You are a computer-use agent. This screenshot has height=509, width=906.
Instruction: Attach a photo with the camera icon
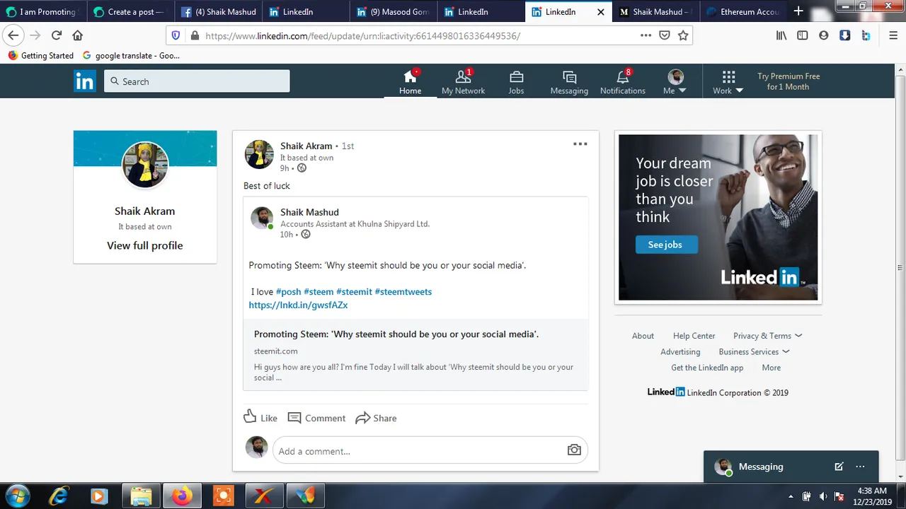pyautogui.click(x=574, y=450)
